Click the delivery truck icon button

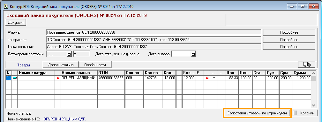click(x=307, y=64)
